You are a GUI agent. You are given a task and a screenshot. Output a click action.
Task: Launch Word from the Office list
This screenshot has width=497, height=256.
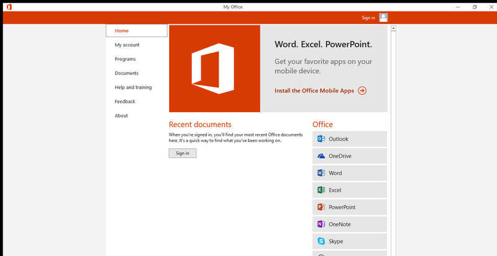coord(350,173)
